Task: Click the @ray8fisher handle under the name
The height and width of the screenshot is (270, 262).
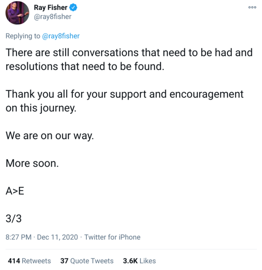Action: click(x=52, y=16)
